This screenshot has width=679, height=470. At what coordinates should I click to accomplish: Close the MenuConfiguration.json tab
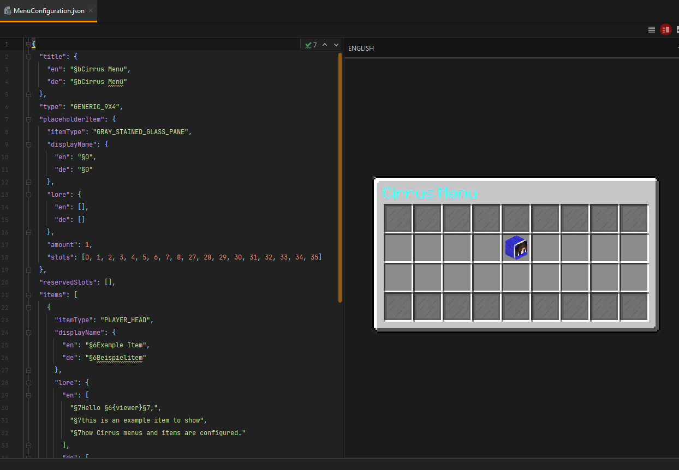[90, 10]
